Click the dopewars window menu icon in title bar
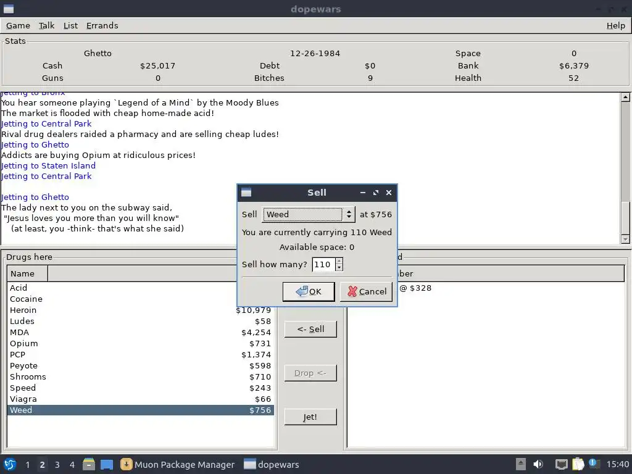Viewport: 632px width, 474px height. [x=9, y=9]
